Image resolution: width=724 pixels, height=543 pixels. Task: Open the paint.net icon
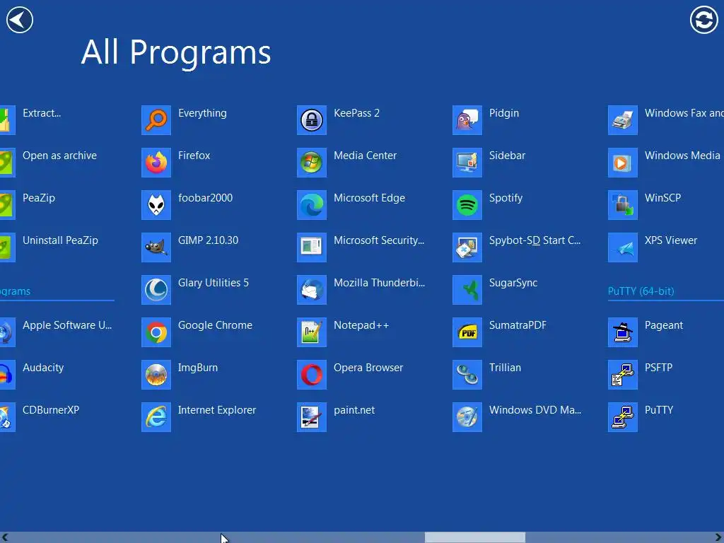pos(312,417)
